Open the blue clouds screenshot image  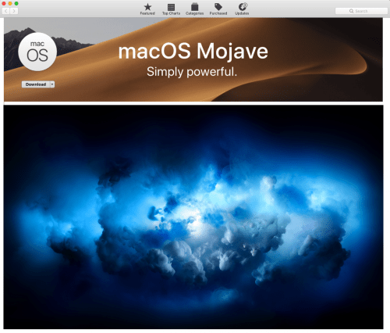(193, 217)
